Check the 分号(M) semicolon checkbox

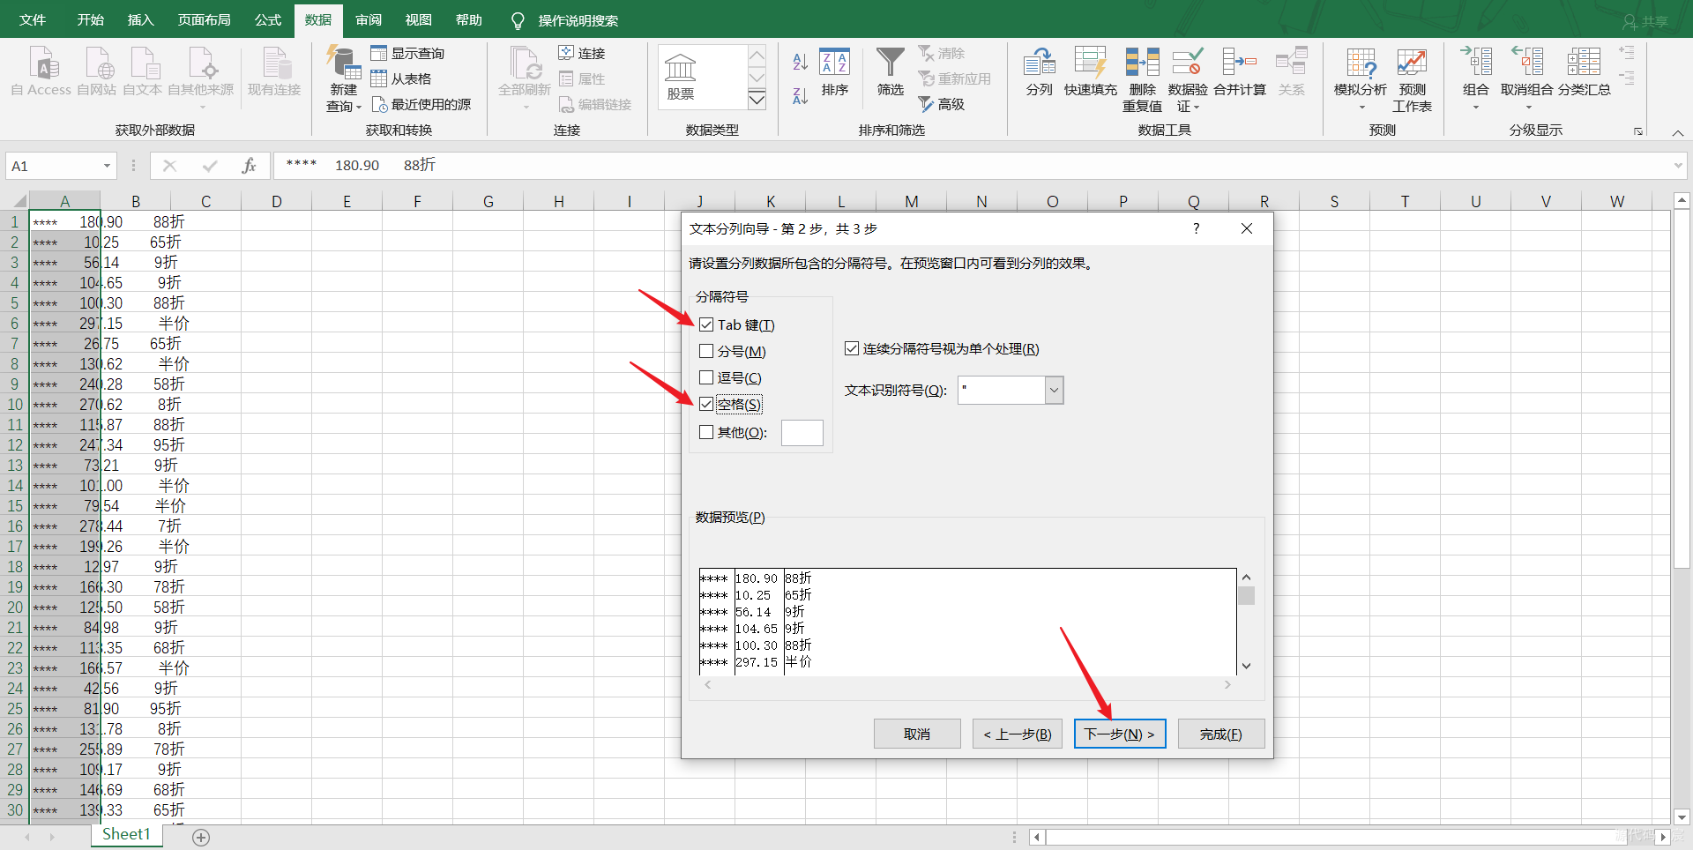tap(706, 352)
